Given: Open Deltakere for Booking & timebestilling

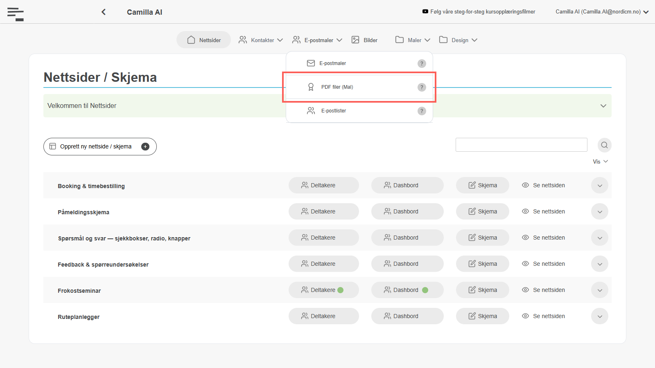Looking at the screenshot, I should pos(324,185).
